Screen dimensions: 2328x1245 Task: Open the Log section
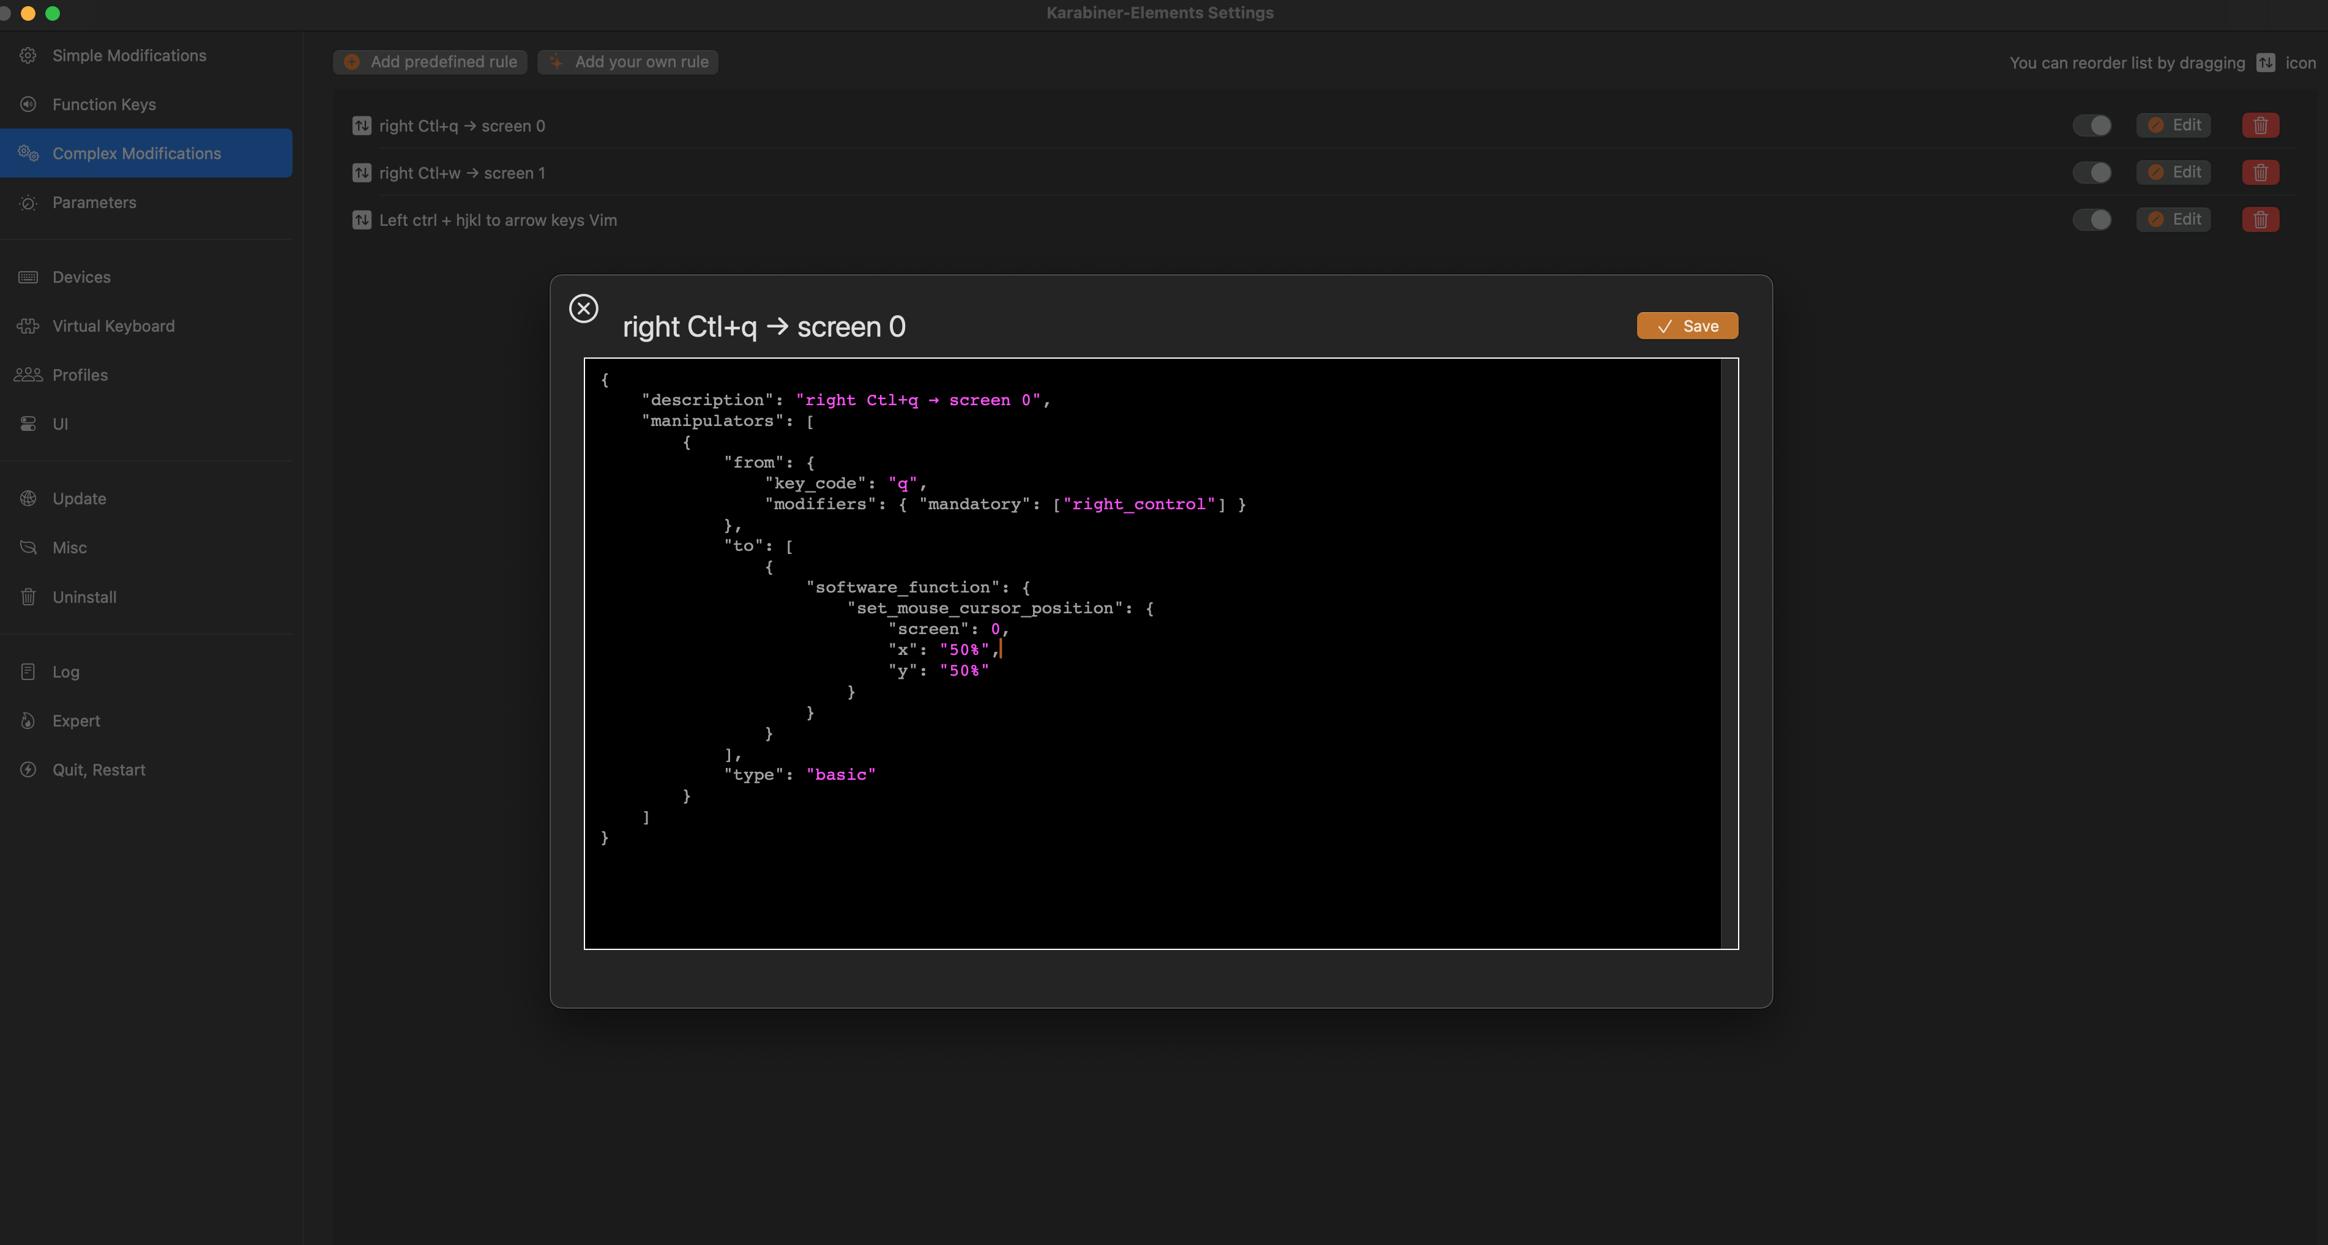65,672
